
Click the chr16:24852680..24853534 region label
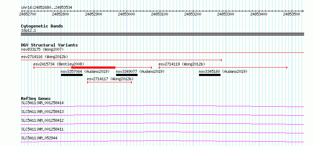pyautogui.click(x=47, y=7)
